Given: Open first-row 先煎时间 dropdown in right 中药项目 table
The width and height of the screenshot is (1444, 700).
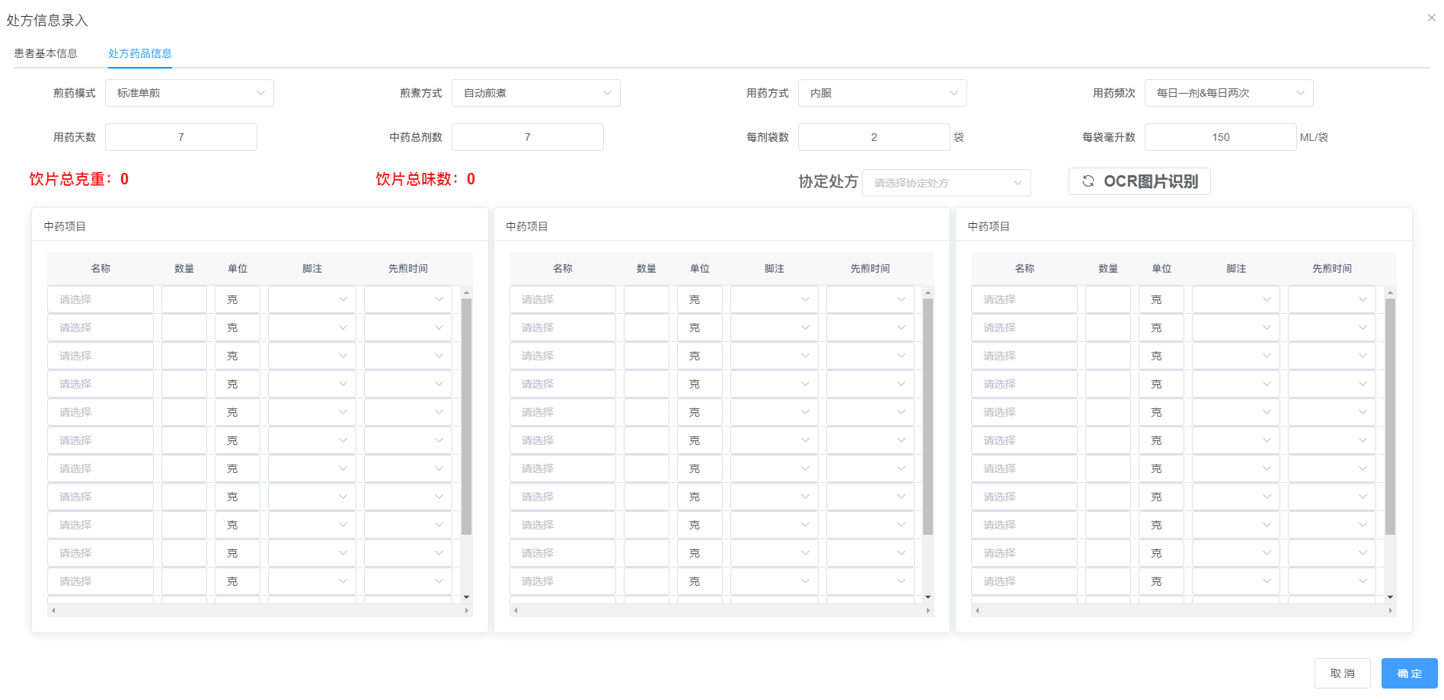Looking at the screenshot, I should point(1332,299).
